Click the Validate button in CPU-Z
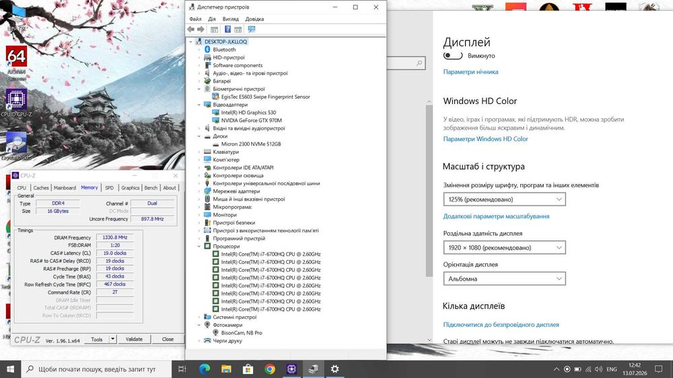The width and height of the screenshot is (673, 378). [x=134, y=339]
